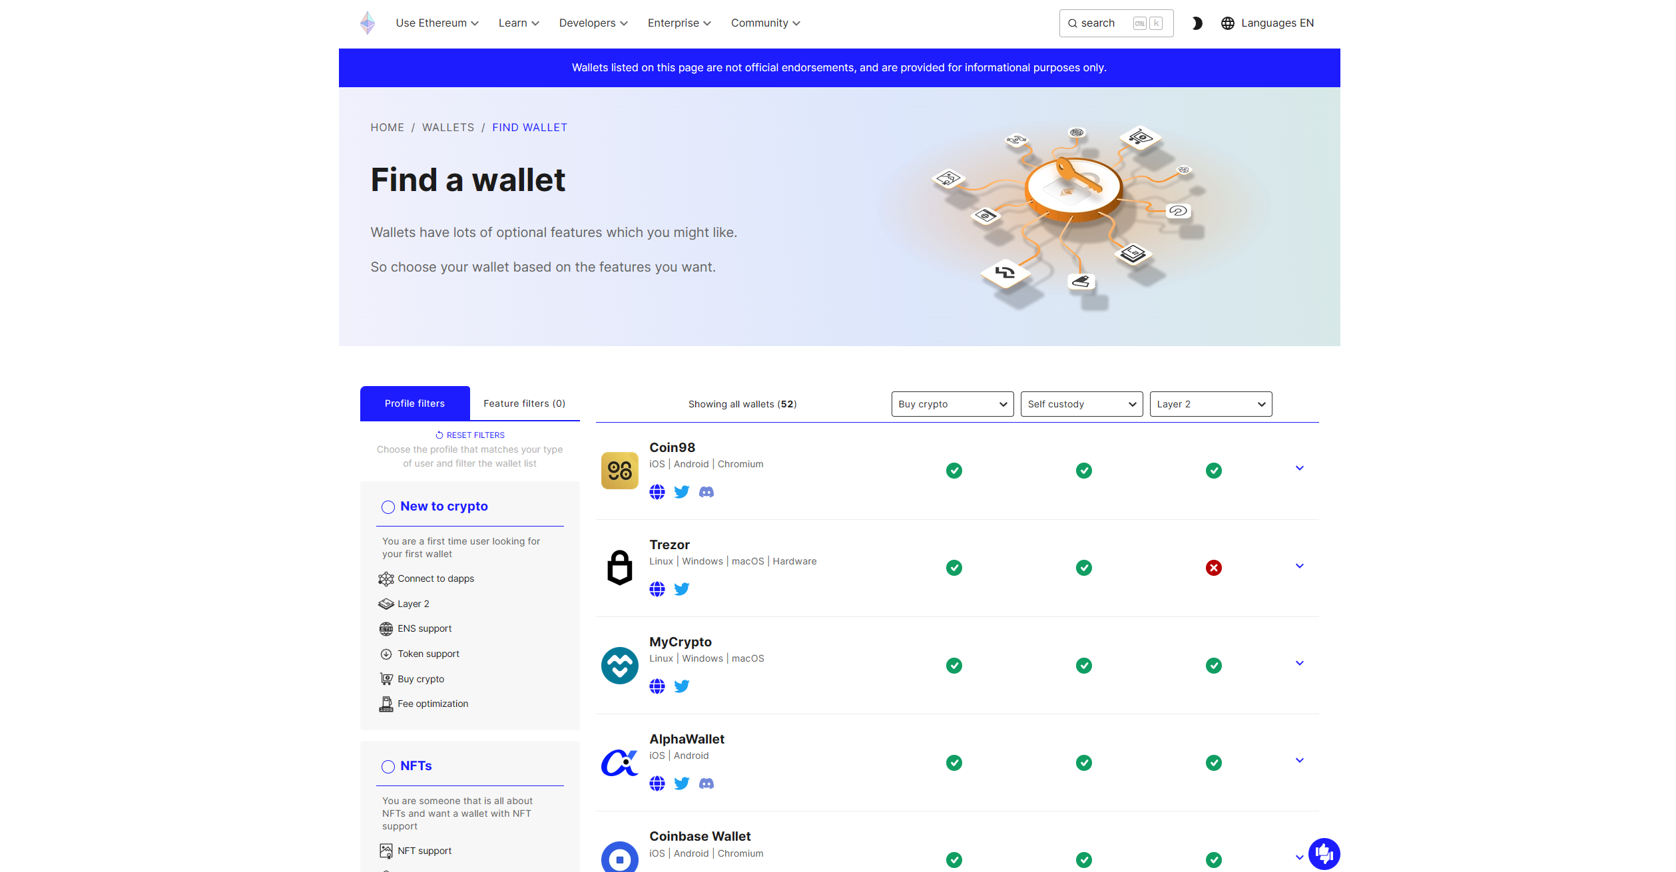1676x872 pixels.
Task: Click the Reset Filters link
Action: coord(469,435)
